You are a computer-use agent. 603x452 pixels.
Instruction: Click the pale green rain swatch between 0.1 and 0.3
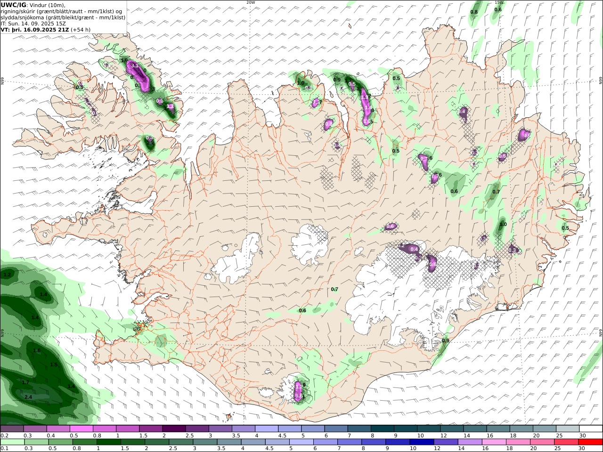12,442
